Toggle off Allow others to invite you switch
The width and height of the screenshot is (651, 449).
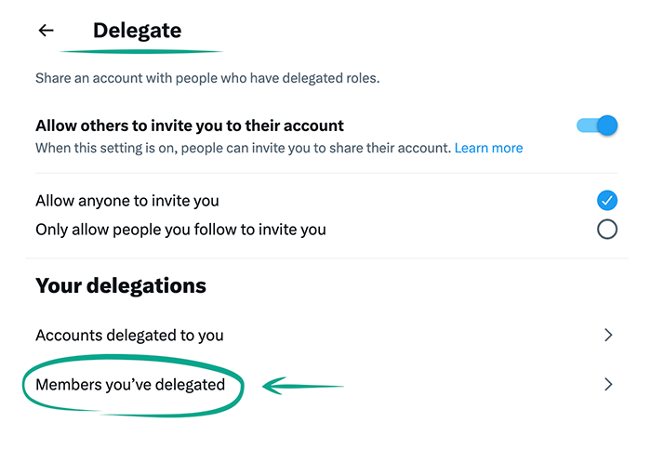597,125
